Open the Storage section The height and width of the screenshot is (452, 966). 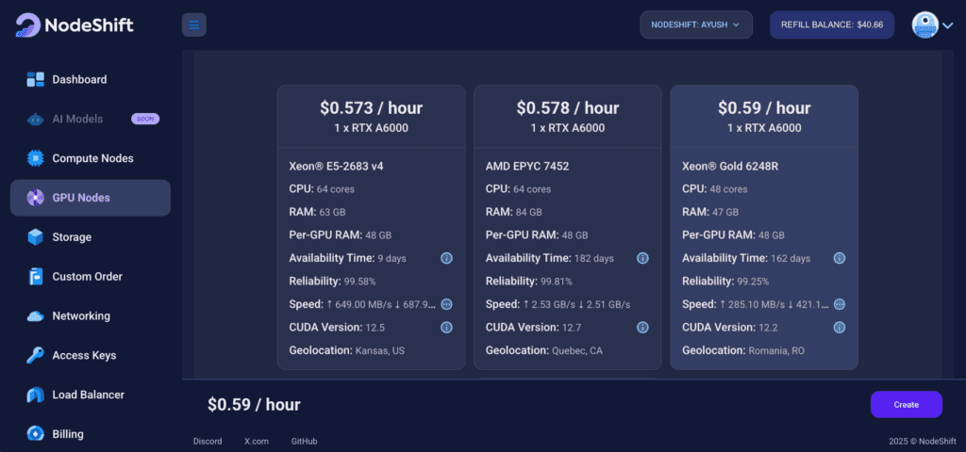(x=91, y=236)
